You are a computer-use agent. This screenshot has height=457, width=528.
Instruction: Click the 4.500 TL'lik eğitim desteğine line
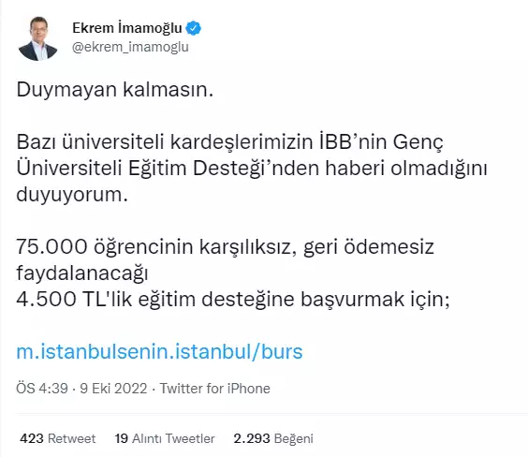(x=233, y=299)
